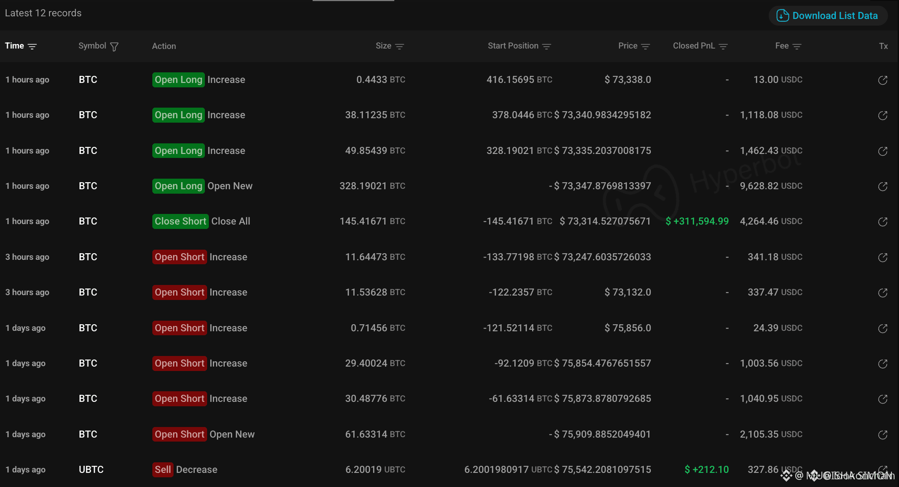Open Tx link for the 9,628.82 USDC fee row

[x=883, y=186]
